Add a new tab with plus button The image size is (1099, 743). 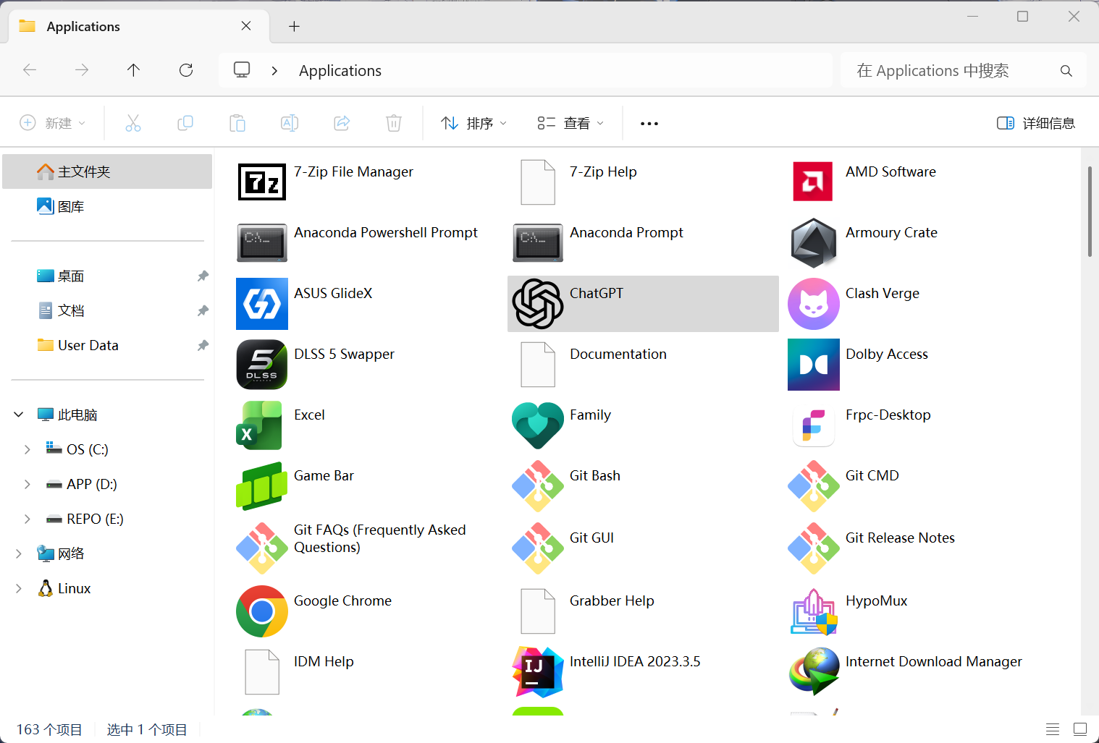click(294, 27)
